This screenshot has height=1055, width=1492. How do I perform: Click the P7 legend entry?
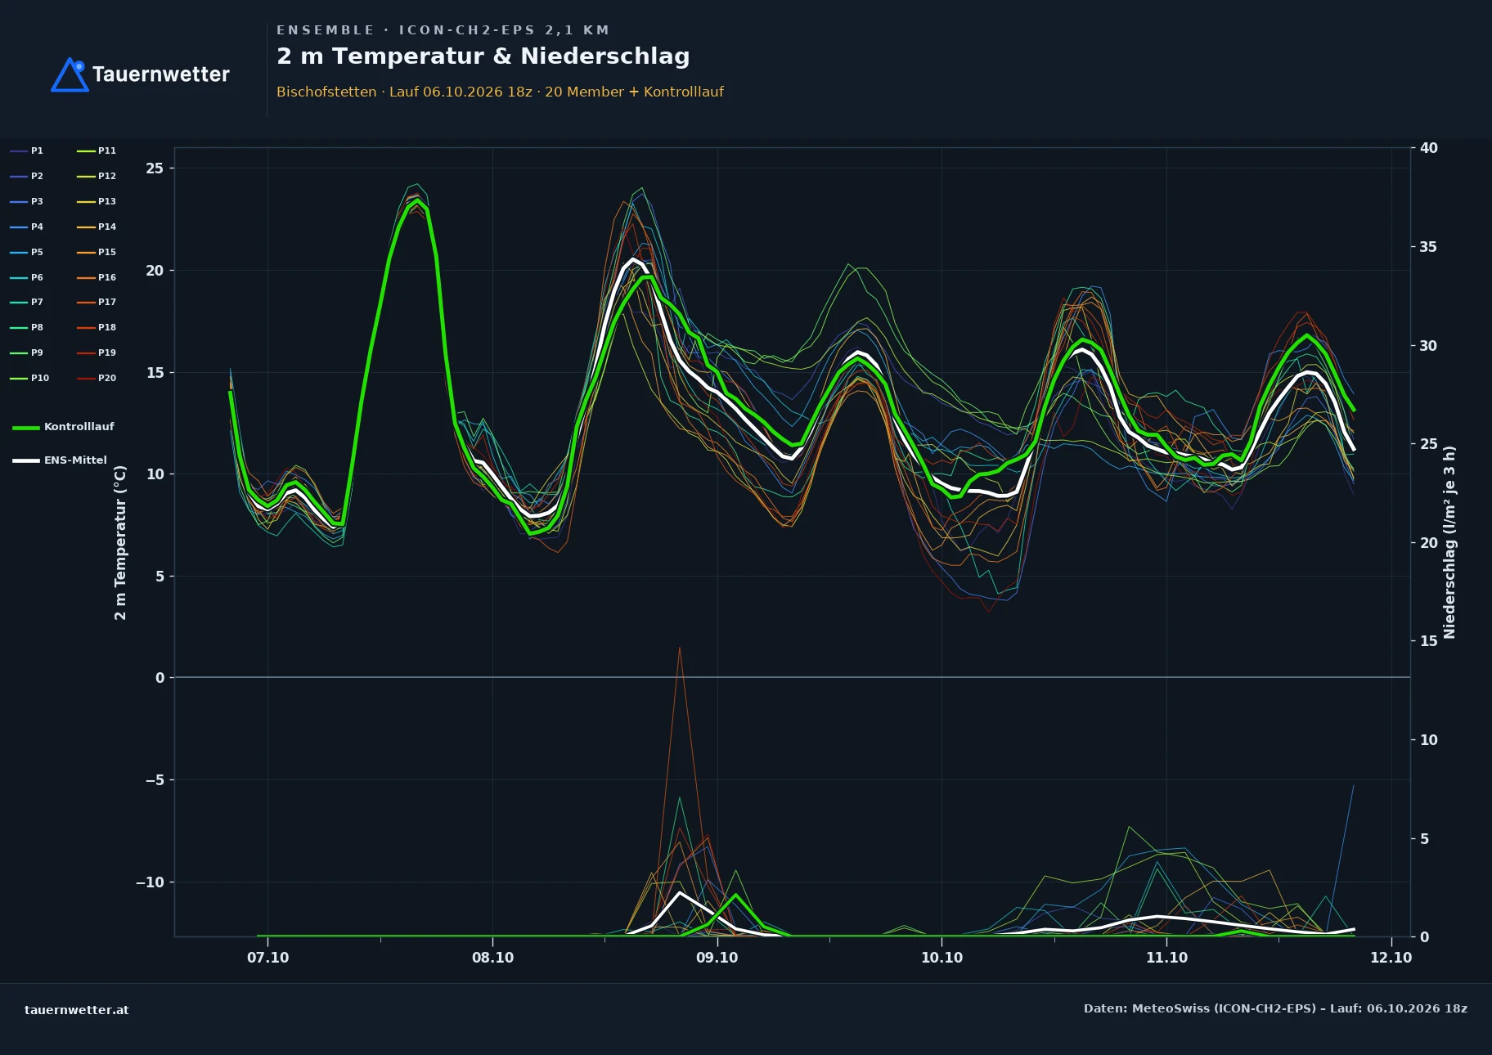26,302
